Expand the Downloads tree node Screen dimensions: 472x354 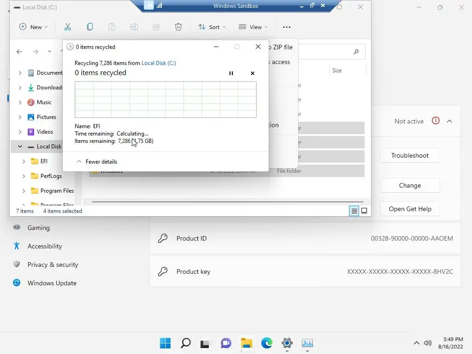tap(20, 87)
